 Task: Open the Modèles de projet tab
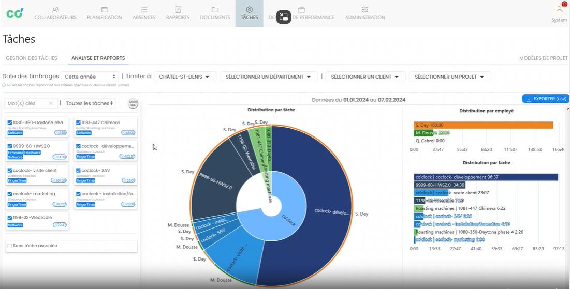click(543, 58)
